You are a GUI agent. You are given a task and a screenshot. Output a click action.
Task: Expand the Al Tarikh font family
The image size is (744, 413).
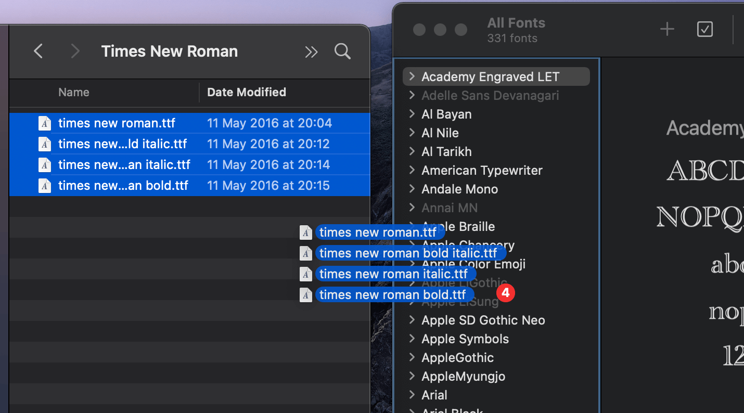(412, 151)
